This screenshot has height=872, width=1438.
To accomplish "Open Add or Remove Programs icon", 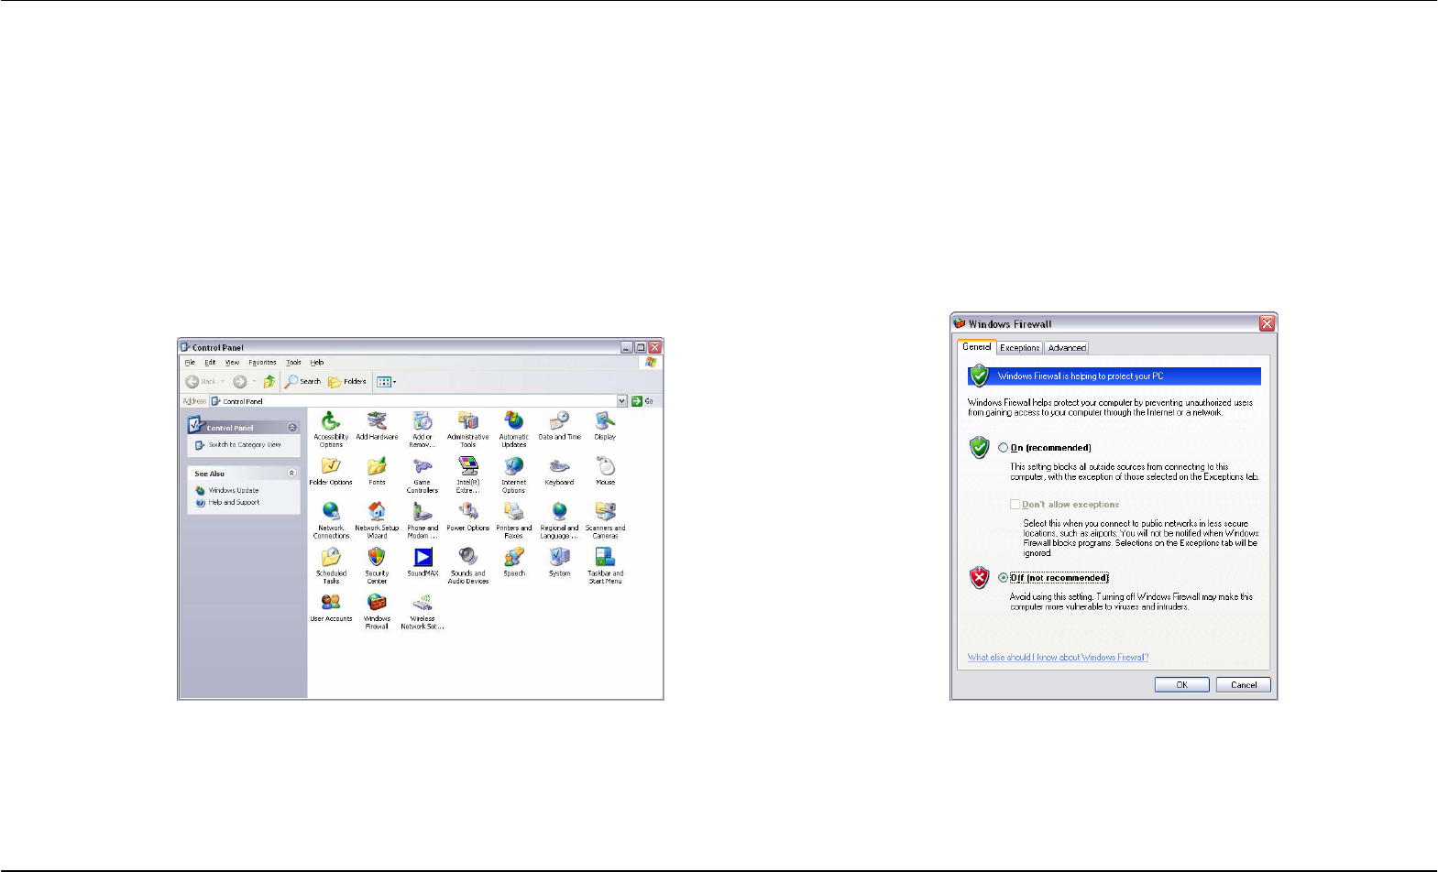I will 423,420.
